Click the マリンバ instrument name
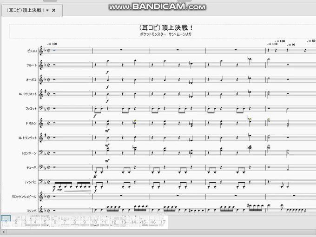This screenshot has height=237, width=316. (x=32, y=211)
